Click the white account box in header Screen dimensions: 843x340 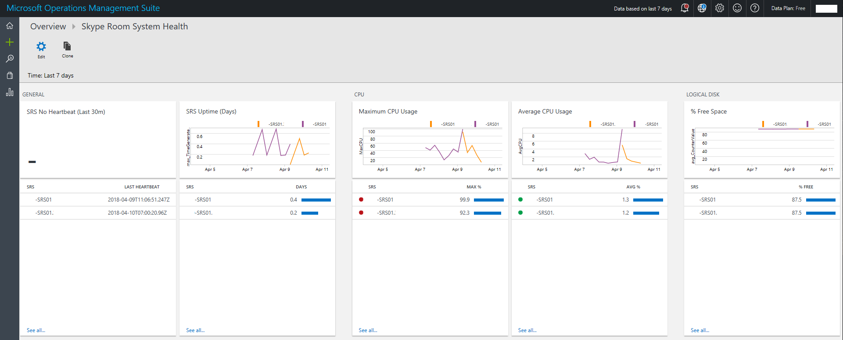[826, 8]
